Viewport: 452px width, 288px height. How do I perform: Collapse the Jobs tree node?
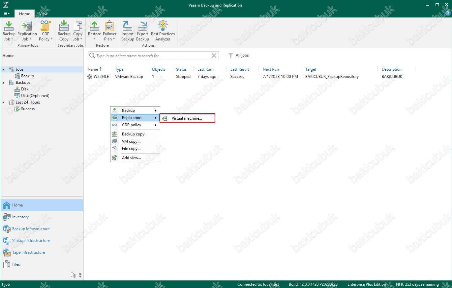pyautogui.click(x=4, y=69)
